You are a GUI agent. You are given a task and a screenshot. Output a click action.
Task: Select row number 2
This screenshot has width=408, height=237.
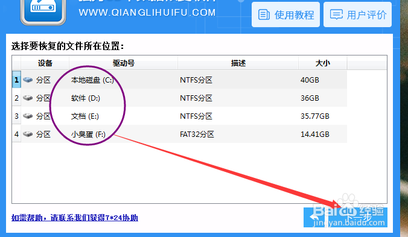[16, 98]
